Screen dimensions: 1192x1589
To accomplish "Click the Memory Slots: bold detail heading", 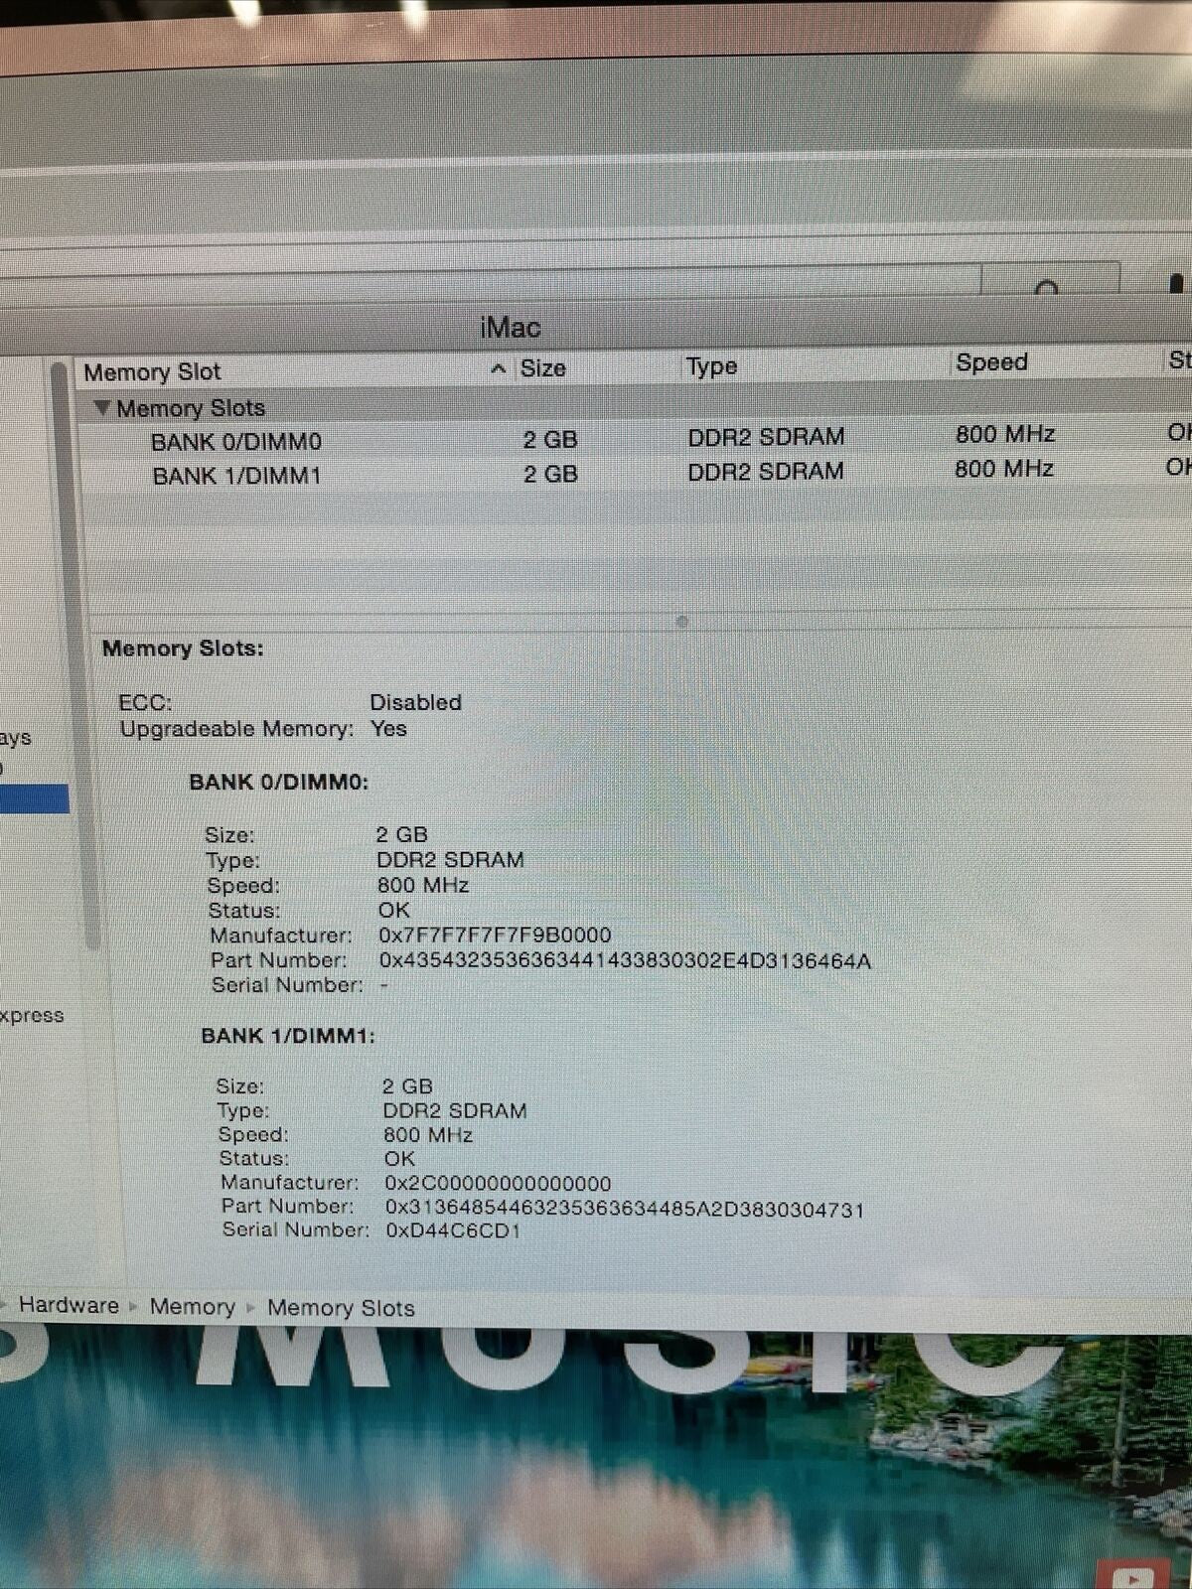I will point(183,649).
